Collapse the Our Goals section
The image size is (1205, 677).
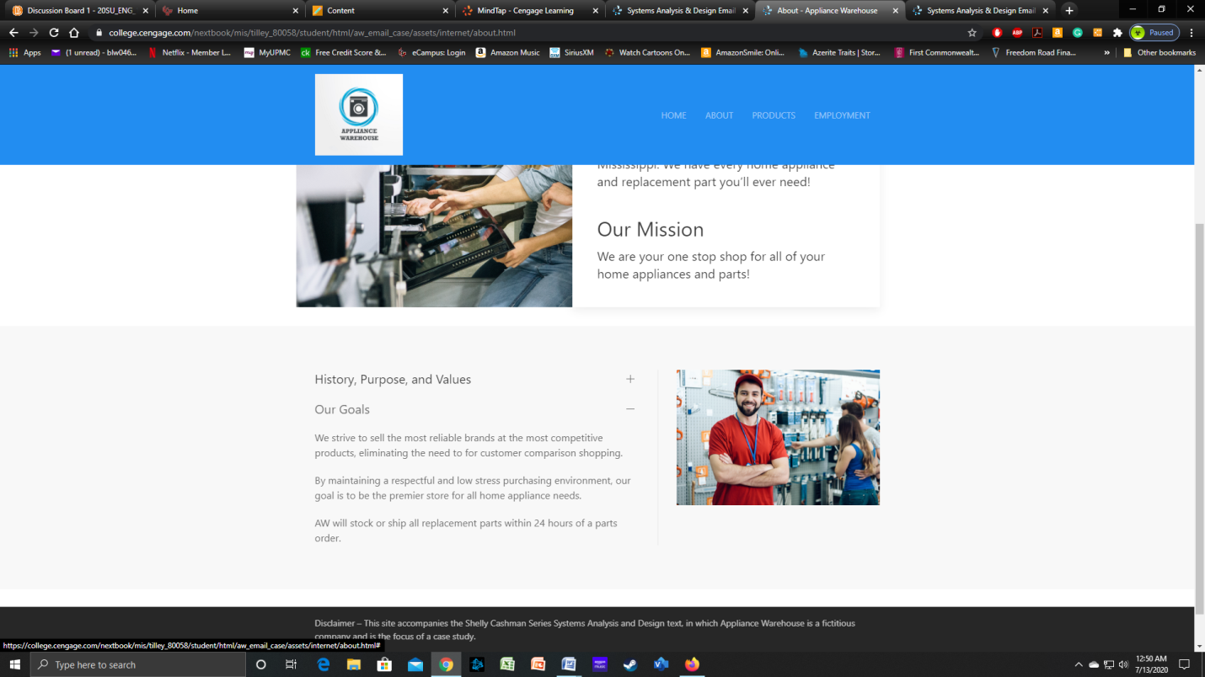click(629, 409)
